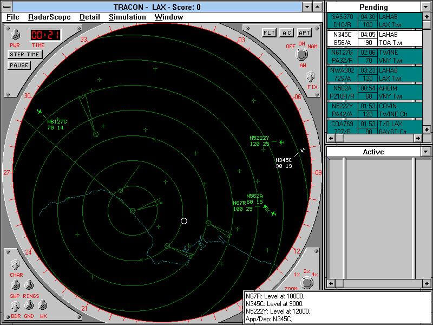The width and height of the screenshot is (433, 325).
Task: Turn the ZOOM rotary knob
Action: pyautogui.click(x=307, y=282)
